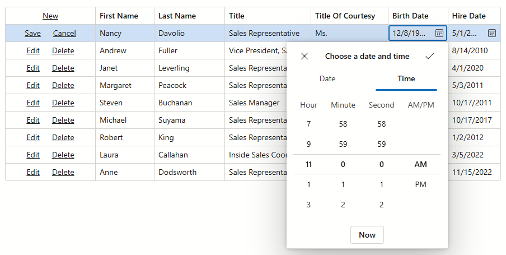
Task: Open Hire Date calendar picker icon
Action: [492, 33]
